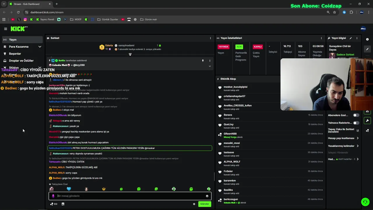Screen dimensions: 373x210
Task: Click inside the Bir mesaj gönderin field
Action: coord(130,196)
